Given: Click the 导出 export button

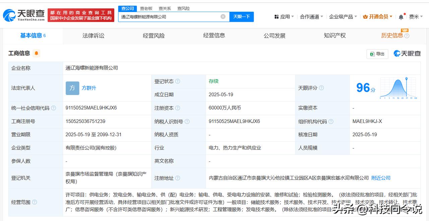Looking at the screenshot, I should tap(377, 54).
